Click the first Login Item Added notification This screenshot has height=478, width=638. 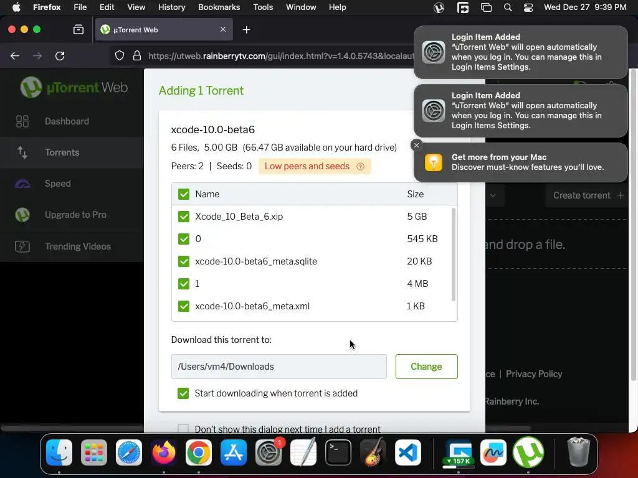pos(520,52)
